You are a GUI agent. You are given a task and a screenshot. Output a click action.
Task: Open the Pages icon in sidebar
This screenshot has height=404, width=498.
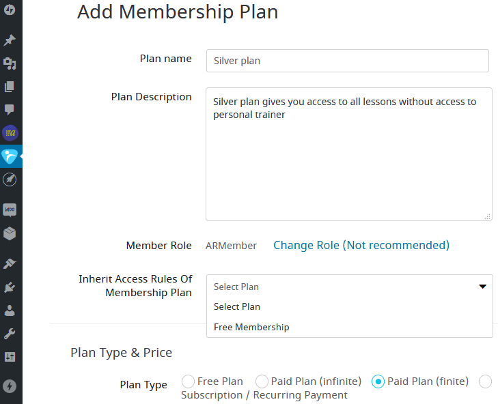coord(10,87)
